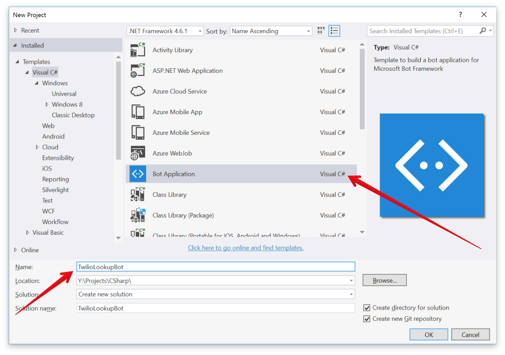Image resolution: width=505 pixels, height=355 pixels.
Task: Expand the Cloud tree node
Action: [x=37, y=147]
